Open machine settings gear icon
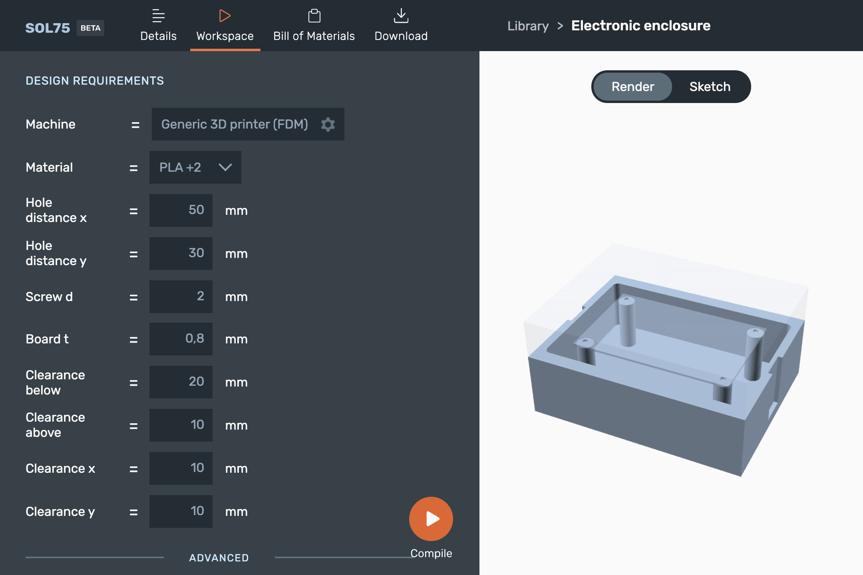The height and width of the screenshot is (575, 863). click(328, 124)
